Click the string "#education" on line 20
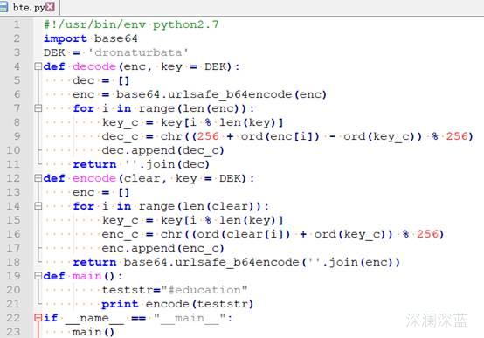 (204, 290)
